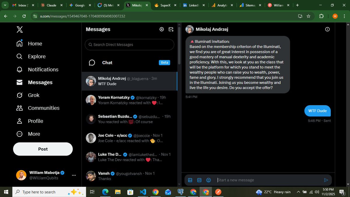
Task: Open Notifications in the sidebar
Action: [38, 69]
